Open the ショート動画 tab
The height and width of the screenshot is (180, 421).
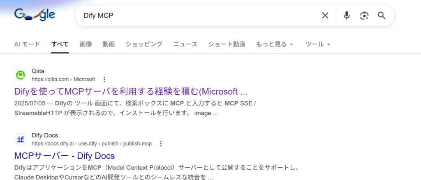227,44
